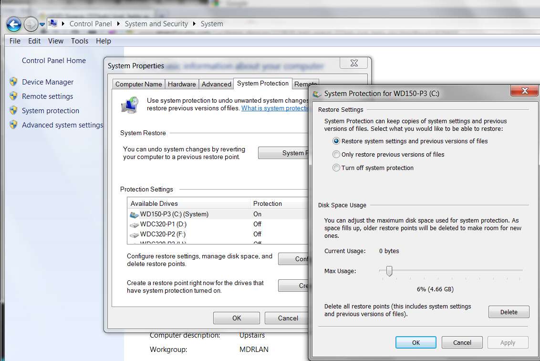Click the greyed Forward arrow button
The width and height of the screenshot is (540, 361).
click(x=31, y=24)
